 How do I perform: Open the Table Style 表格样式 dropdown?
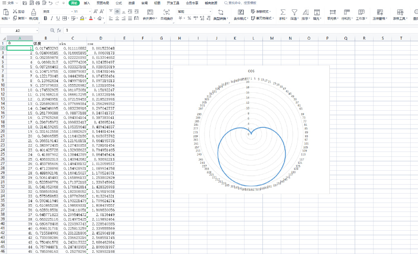click(x=261, y=11)
